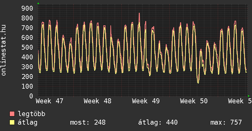Click the 500 y-axis value label

(27, 47)
